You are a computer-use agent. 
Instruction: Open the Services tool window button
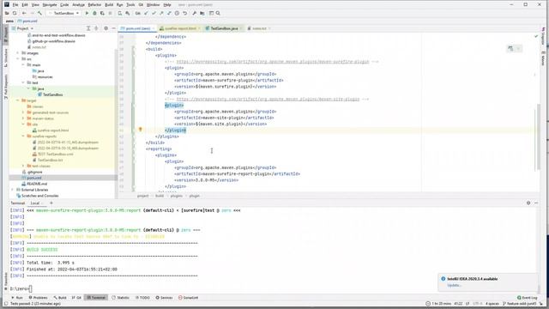tap(164, 298)
